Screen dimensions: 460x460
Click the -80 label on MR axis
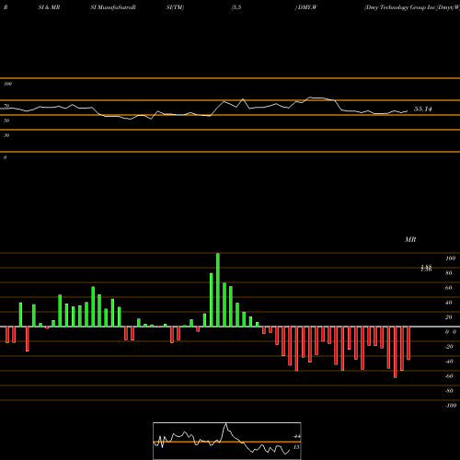pos(449,391)
